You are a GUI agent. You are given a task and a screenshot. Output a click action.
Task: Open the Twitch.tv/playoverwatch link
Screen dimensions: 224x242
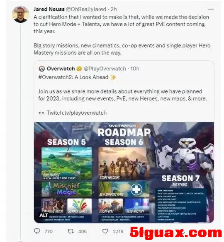point(77,113)
